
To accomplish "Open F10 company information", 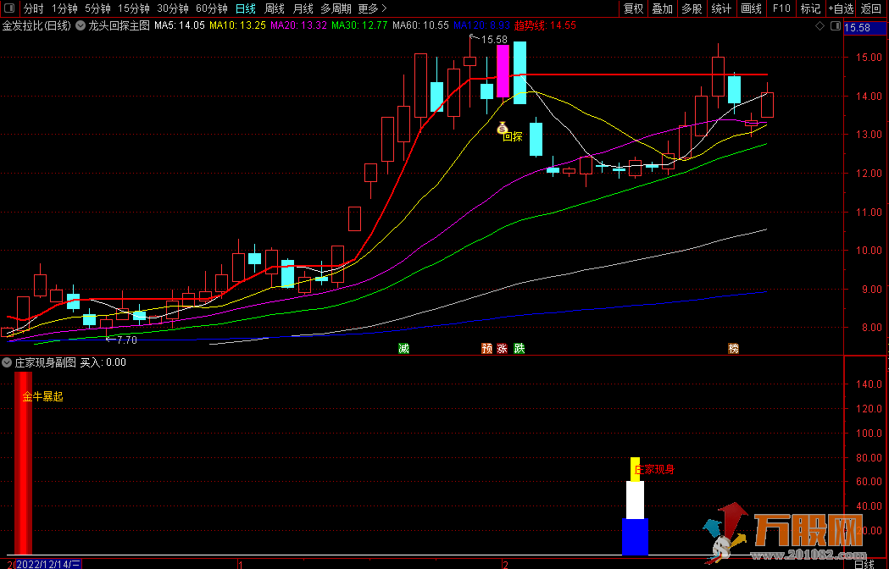I will tap(781, 8).
